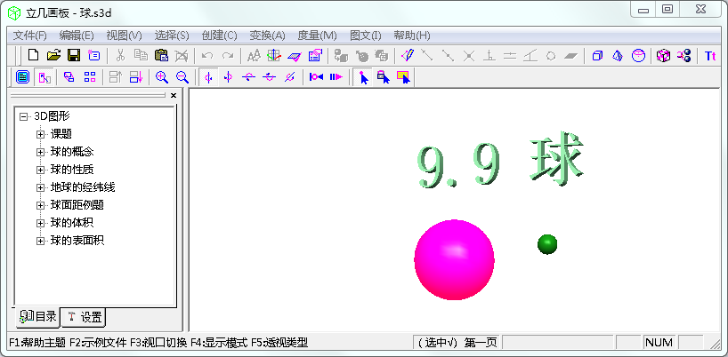
Task: Click the New file icon
Action: [34, 56]
